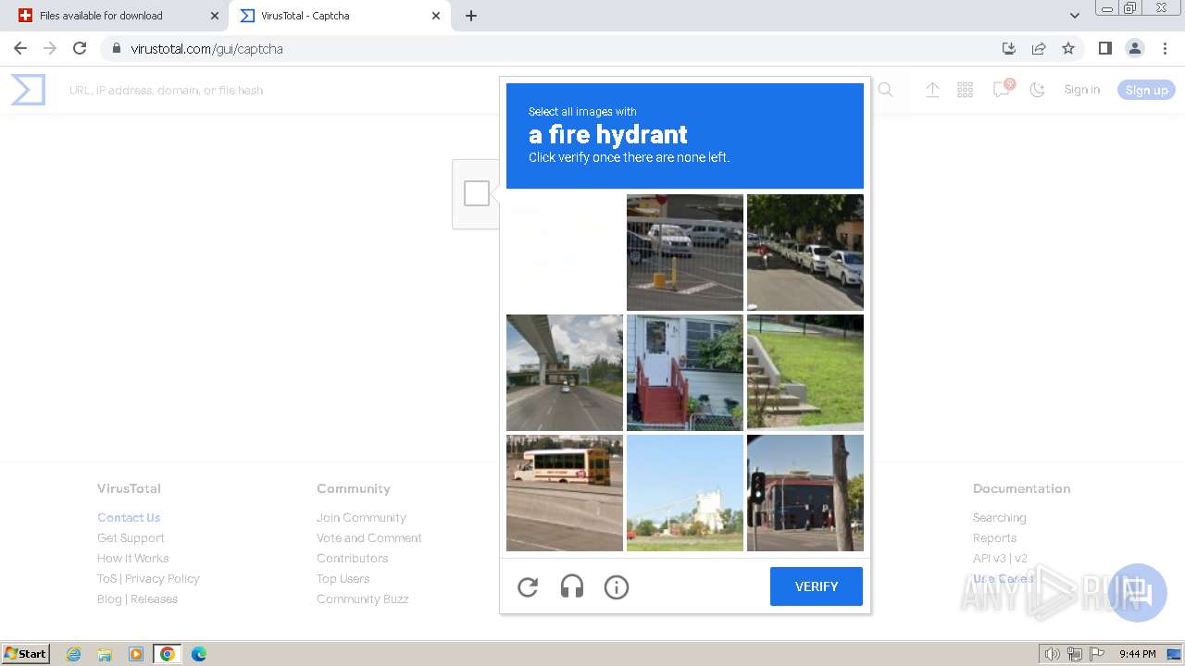Select the VirusTotal - Captcha tab

tap(338, 16)
